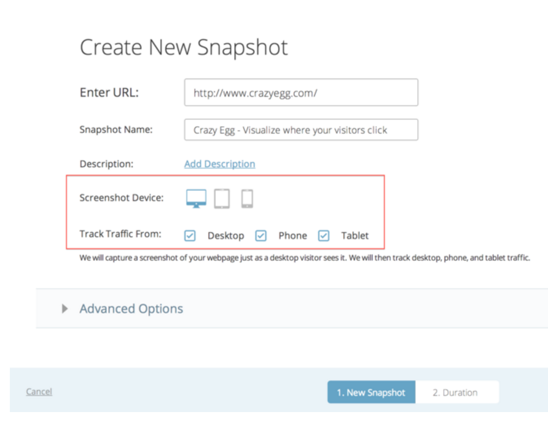Click the "Enter URL:" label

point(109,93)
